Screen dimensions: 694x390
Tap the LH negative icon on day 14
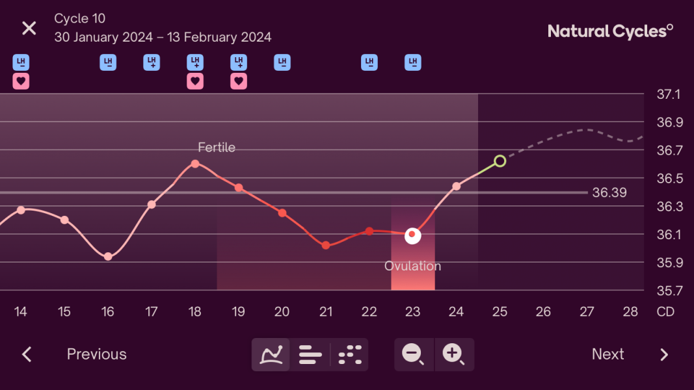click(21, 62)
